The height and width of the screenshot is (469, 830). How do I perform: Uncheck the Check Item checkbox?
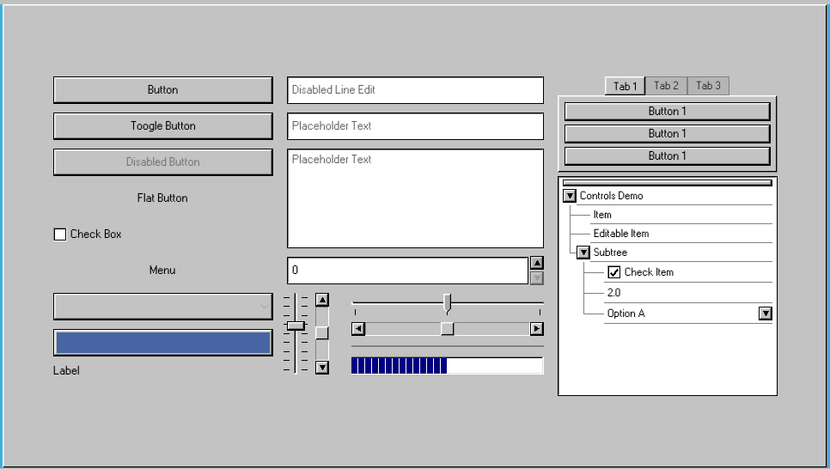tap(614, 272)
